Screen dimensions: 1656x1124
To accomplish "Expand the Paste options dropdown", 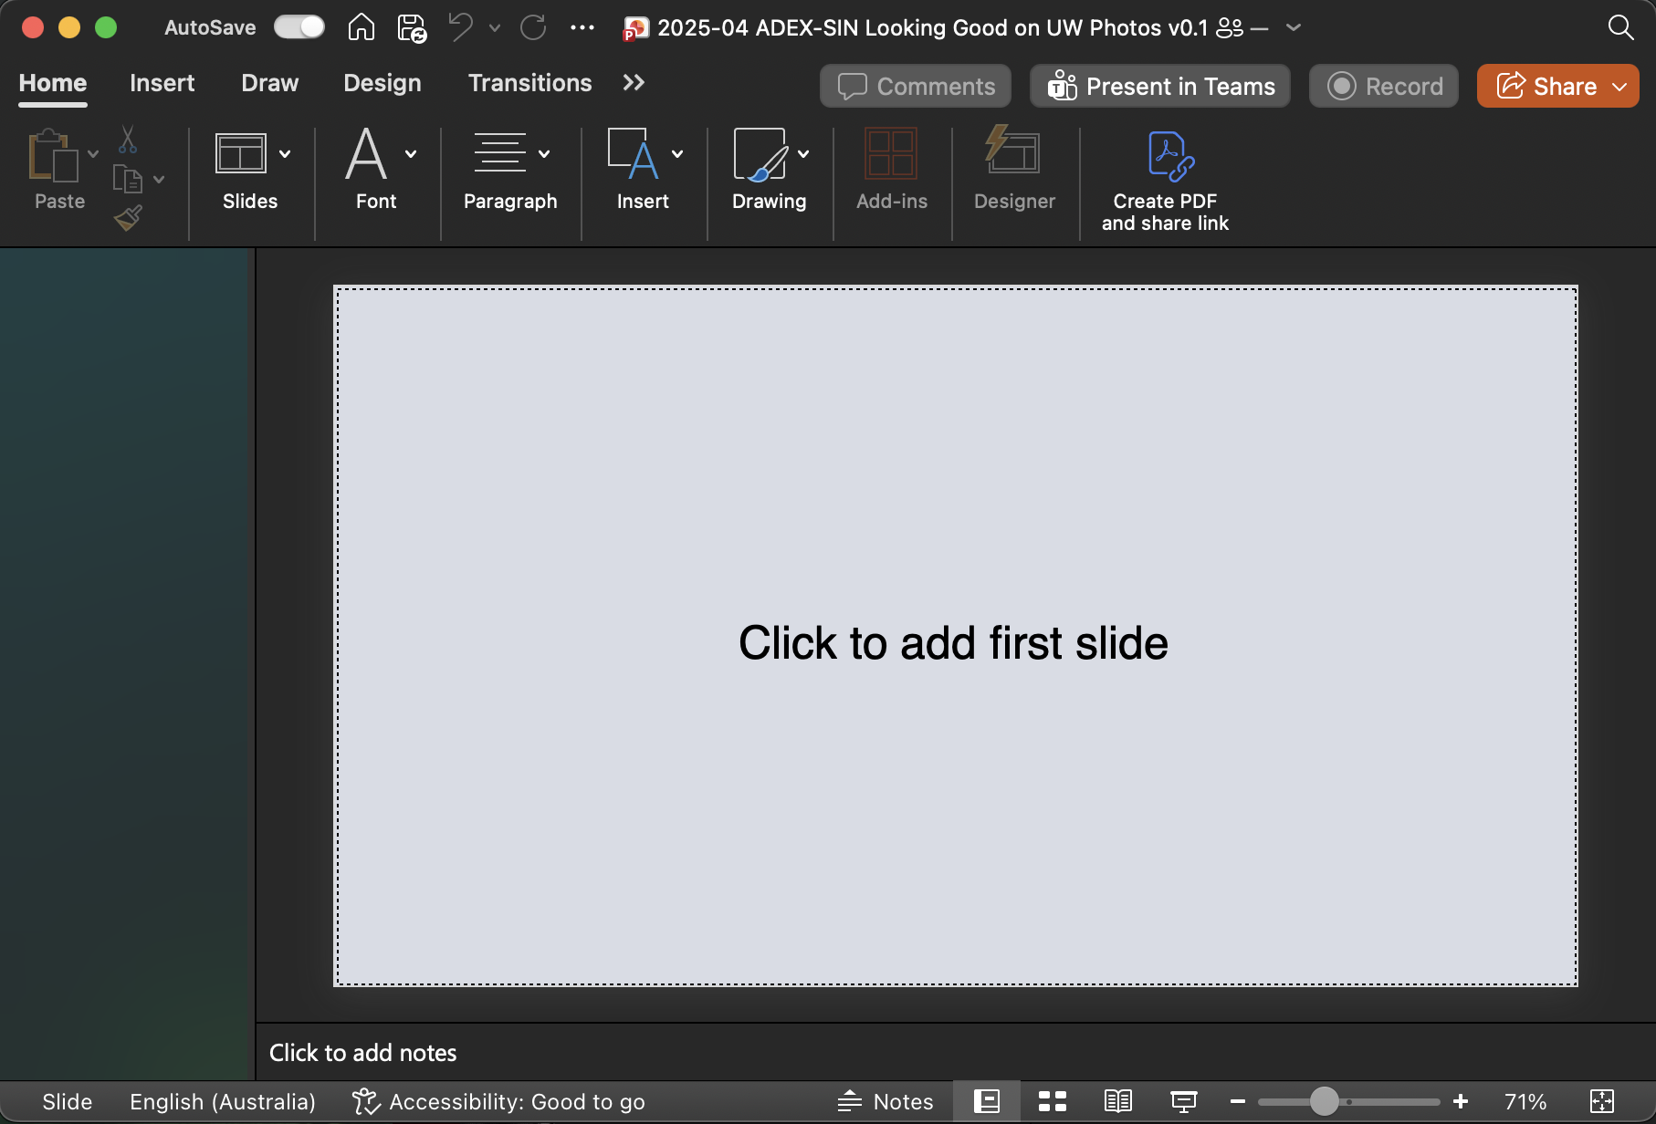I will coord(92,153).
